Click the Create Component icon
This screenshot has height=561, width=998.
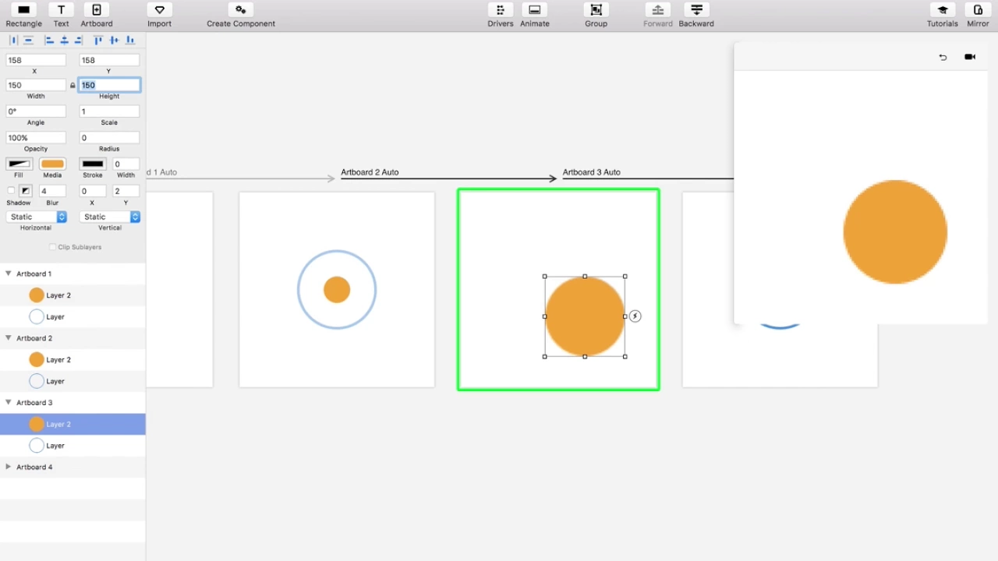pyautogui.click(x=241, y=10)
